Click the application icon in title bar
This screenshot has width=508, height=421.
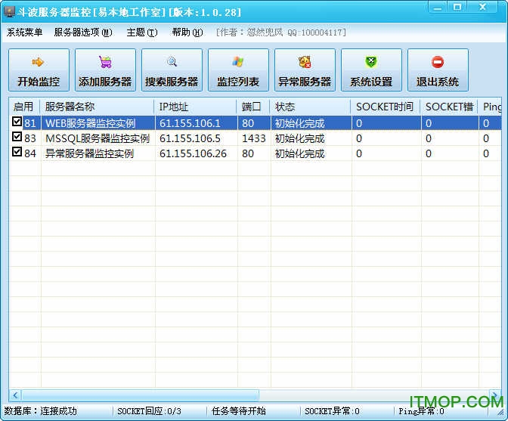pyautogui.click(x=9, y=11)
